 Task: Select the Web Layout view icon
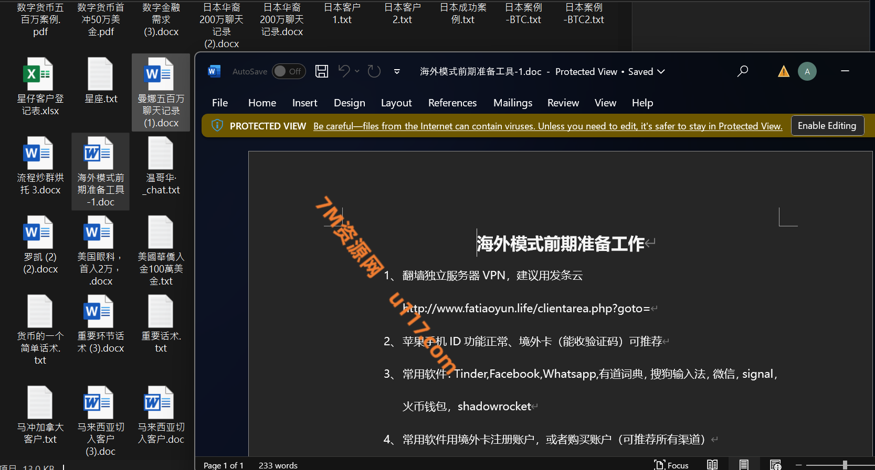click(x=775, y=464)
